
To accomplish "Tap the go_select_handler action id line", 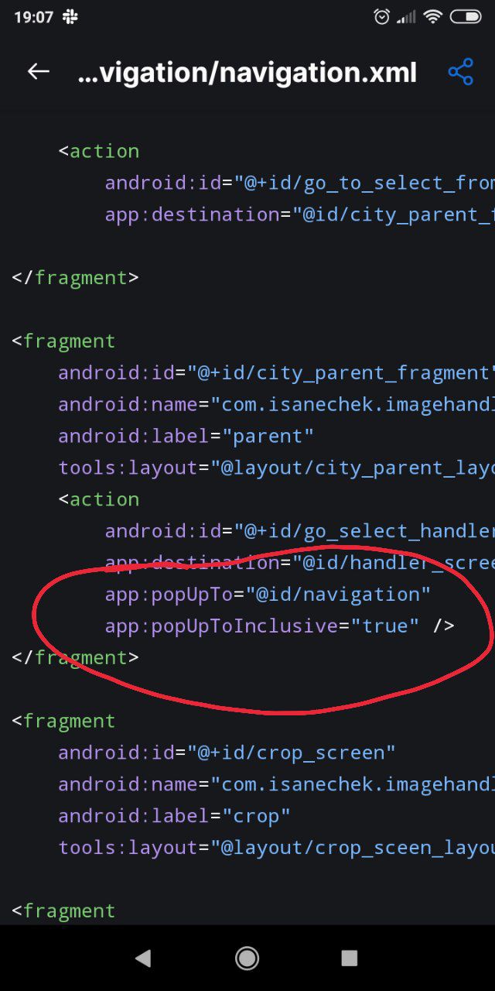I will 300,531.
